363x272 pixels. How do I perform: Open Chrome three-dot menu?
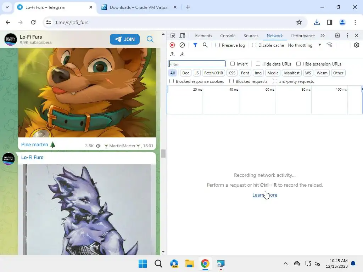pyautogui.click(x=355, y=22)
